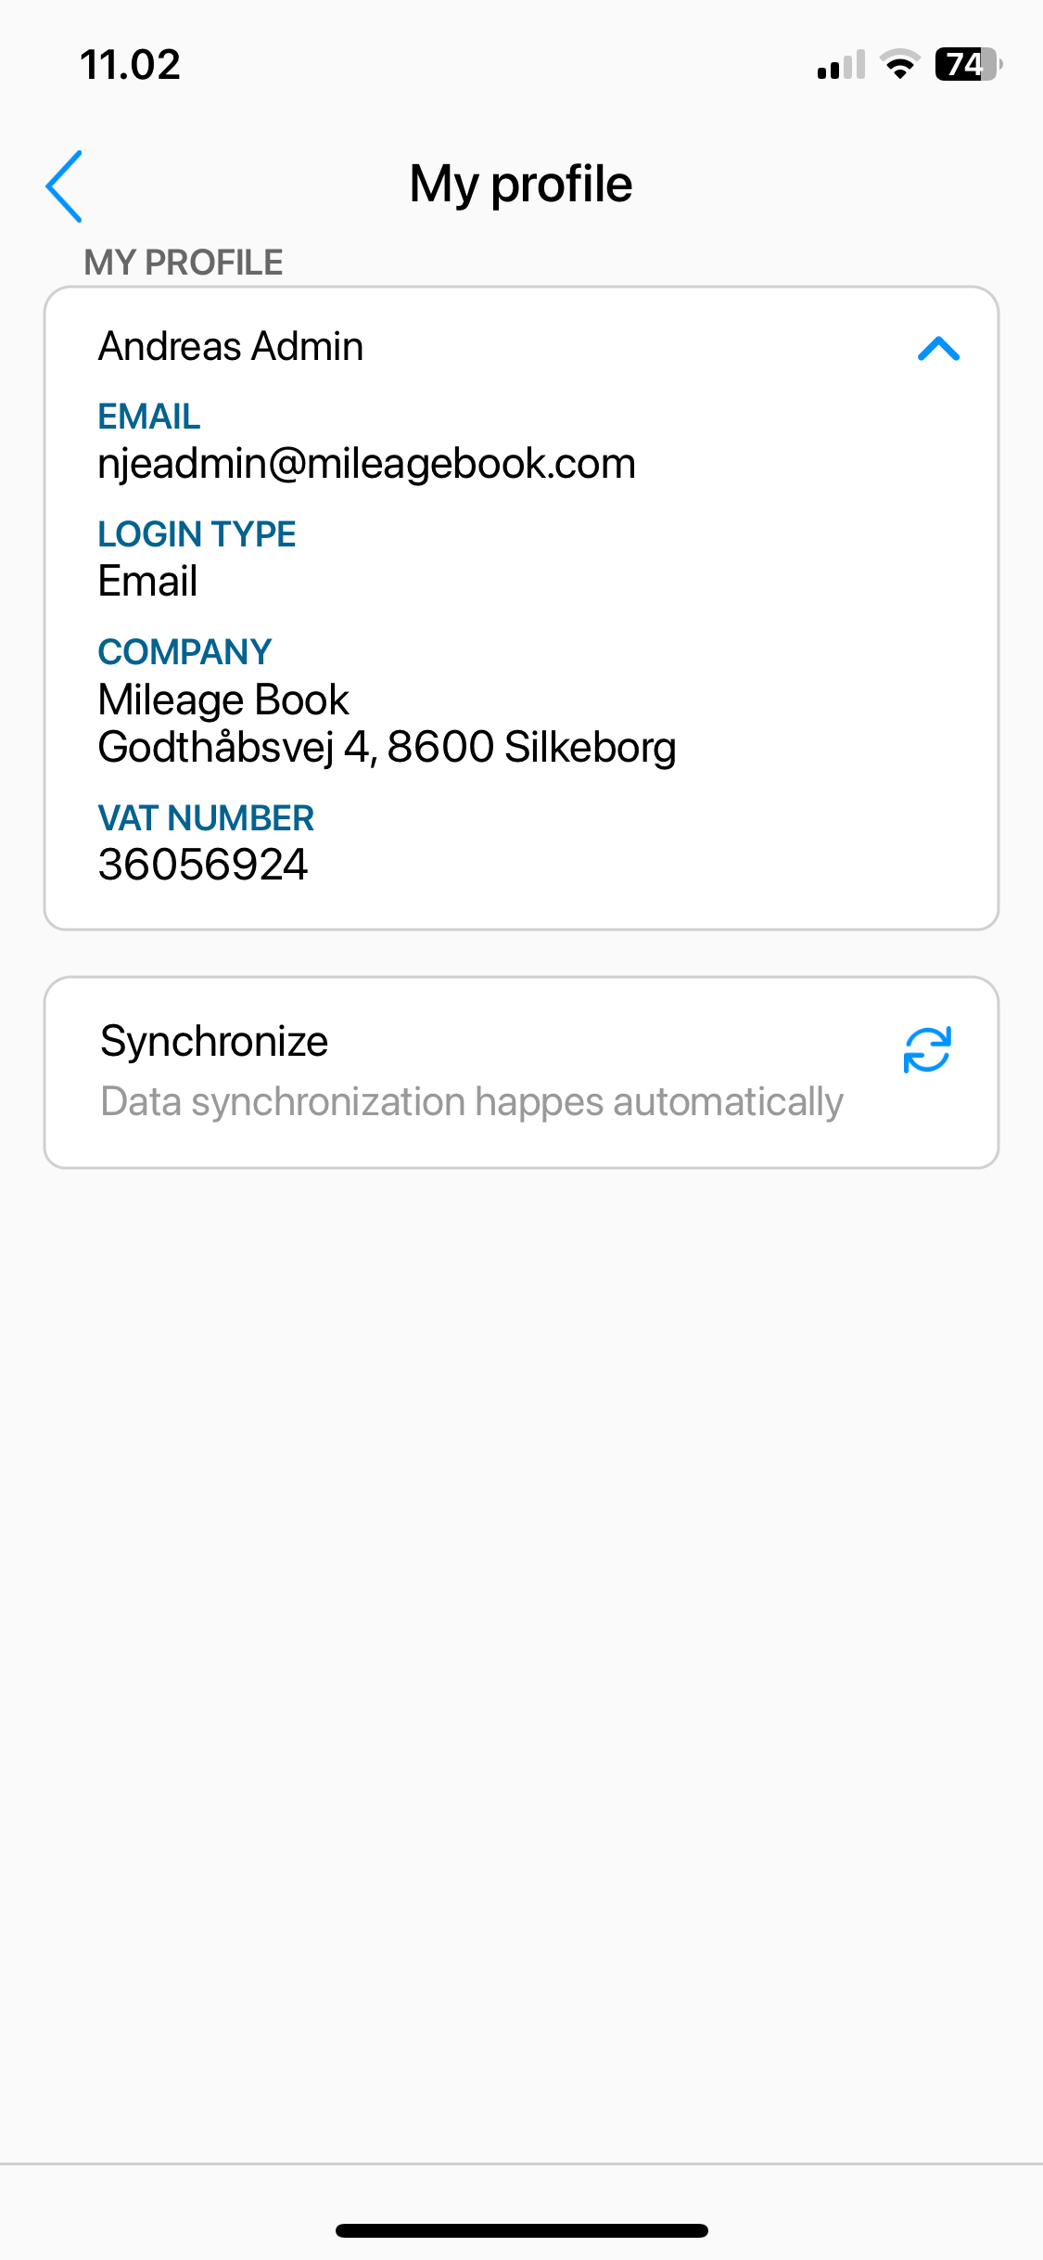The image size is (1043, 2260).
Task: Tap the Andreas Admin name header
Action: [231, 346]
